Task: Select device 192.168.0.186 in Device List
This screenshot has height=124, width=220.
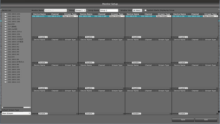Action: point(14,21)
